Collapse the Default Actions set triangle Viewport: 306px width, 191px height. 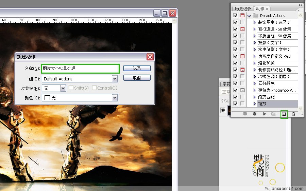coord(249,16)
